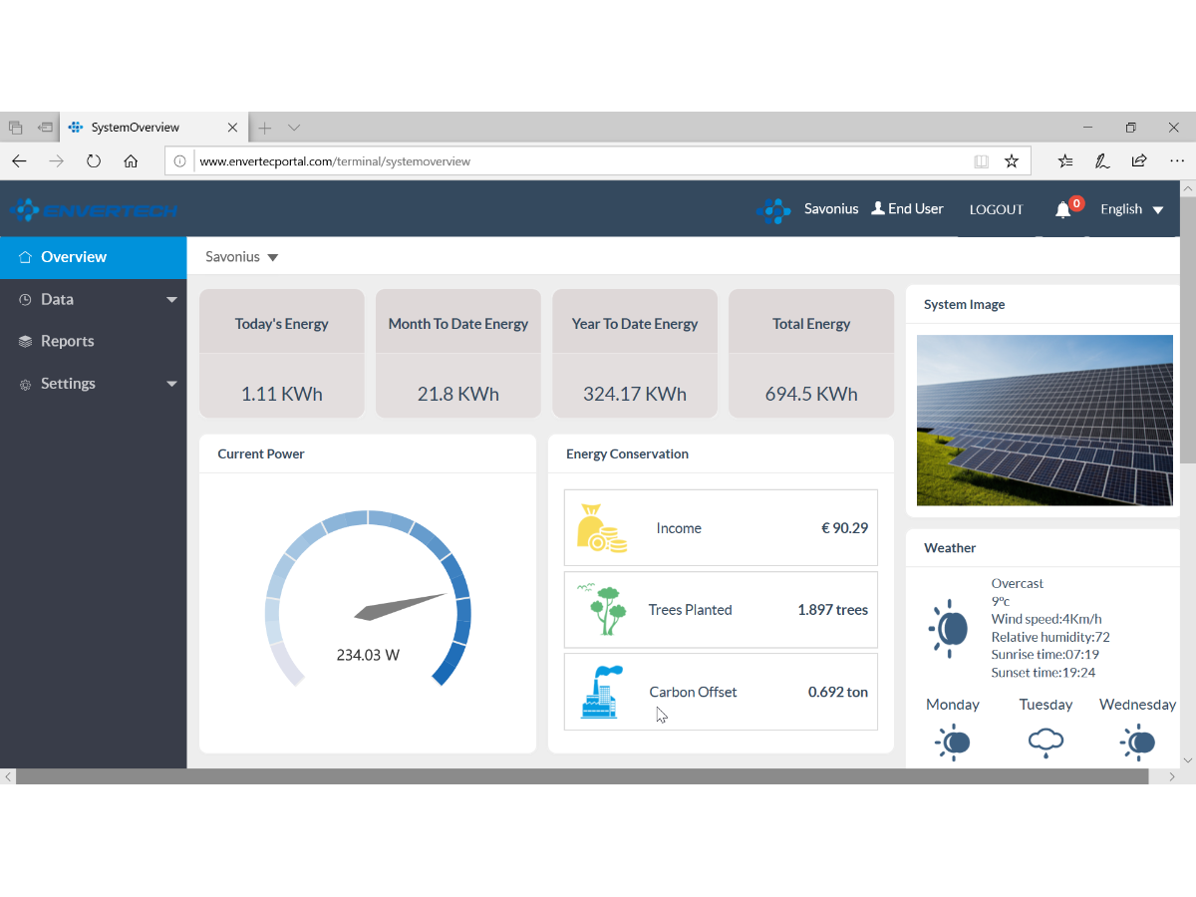1196x897 pixels.
Task: Click the horizontal page scrollbar
Action: coord(582,776)
